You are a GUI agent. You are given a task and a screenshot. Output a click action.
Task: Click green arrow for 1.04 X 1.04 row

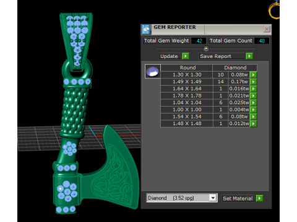(253, 102)
